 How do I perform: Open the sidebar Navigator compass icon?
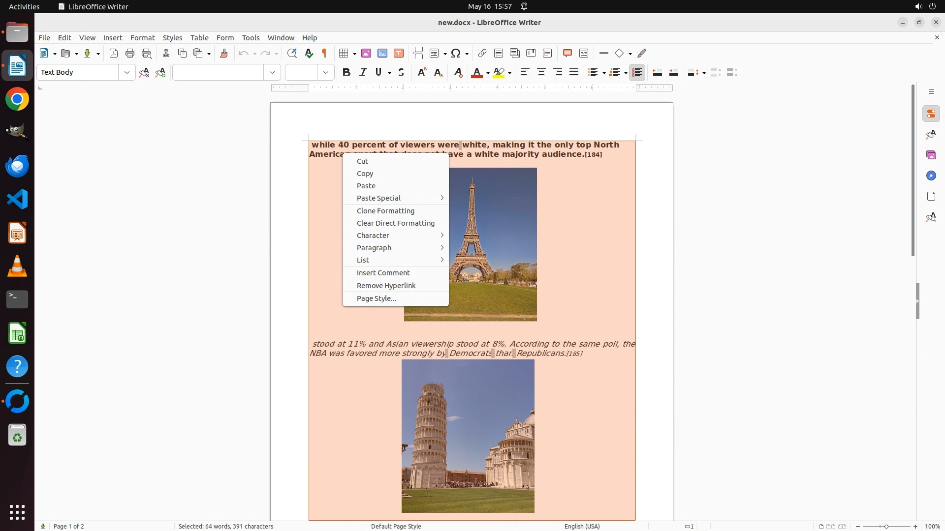931,176
